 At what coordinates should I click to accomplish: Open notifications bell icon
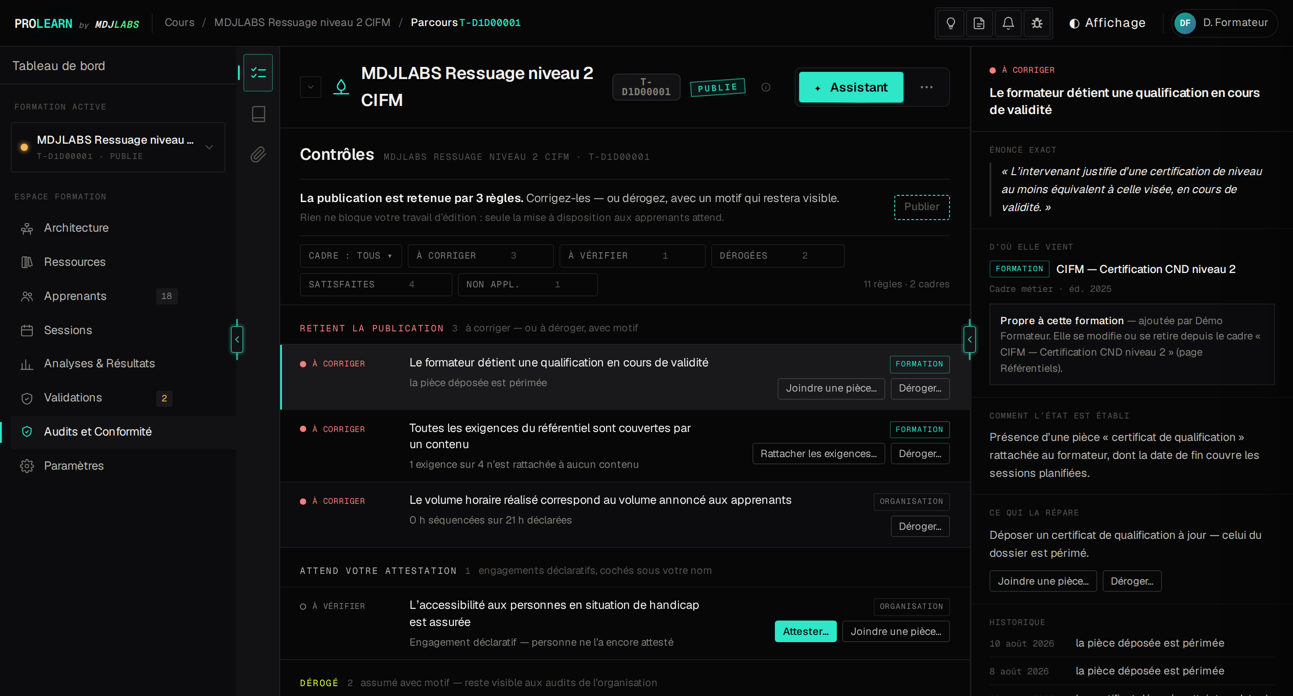coord(1008,23)
